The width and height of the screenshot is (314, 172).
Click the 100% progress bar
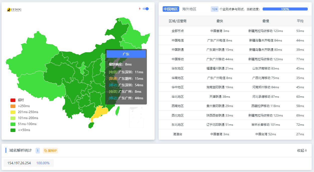[285, 9]
